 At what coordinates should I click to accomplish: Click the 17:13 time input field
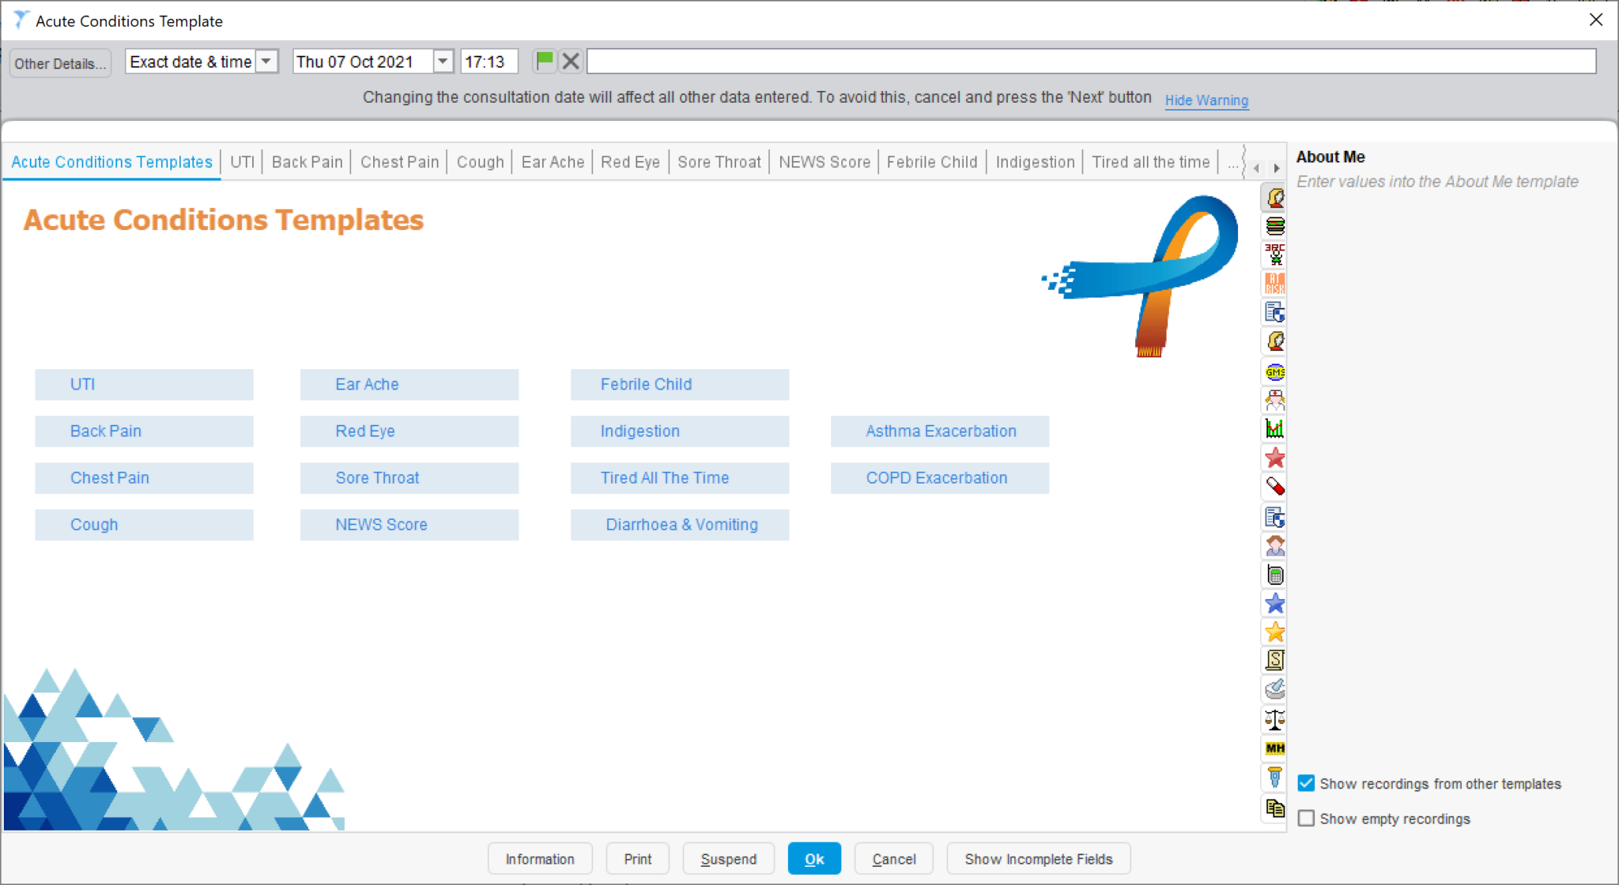click(489, 61)
